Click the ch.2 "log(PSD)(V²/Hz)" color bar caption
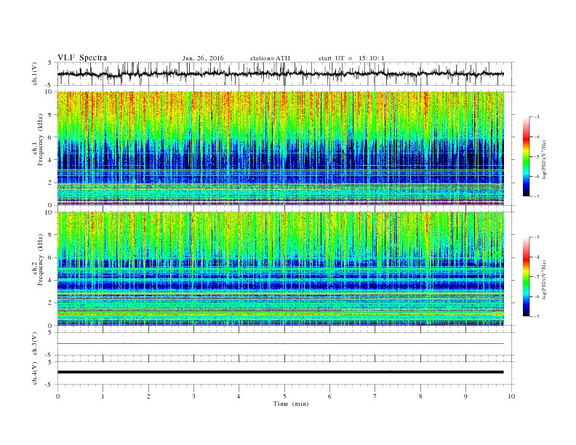Viewport: 576px width, 445px height. click(x=545, y=280)
